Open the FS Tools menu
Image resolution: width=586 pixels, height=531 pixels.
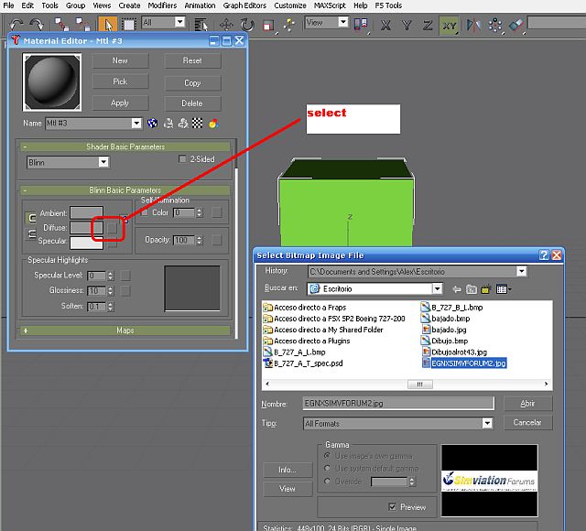tap(388, 5)
